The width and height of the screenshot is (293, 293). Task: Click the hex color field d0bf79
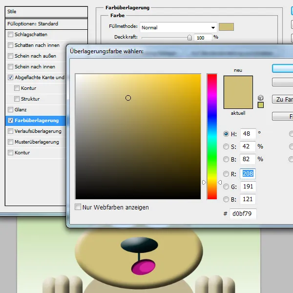point(243,214)
